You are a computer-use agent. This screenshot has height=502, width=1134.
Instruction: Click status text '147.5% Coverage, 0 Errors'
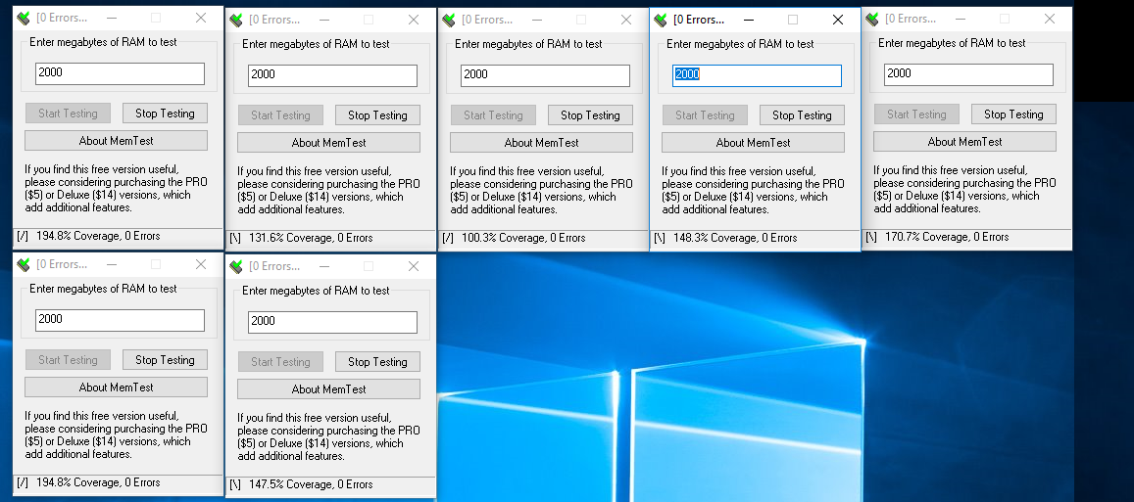click(x=311, y=484)
